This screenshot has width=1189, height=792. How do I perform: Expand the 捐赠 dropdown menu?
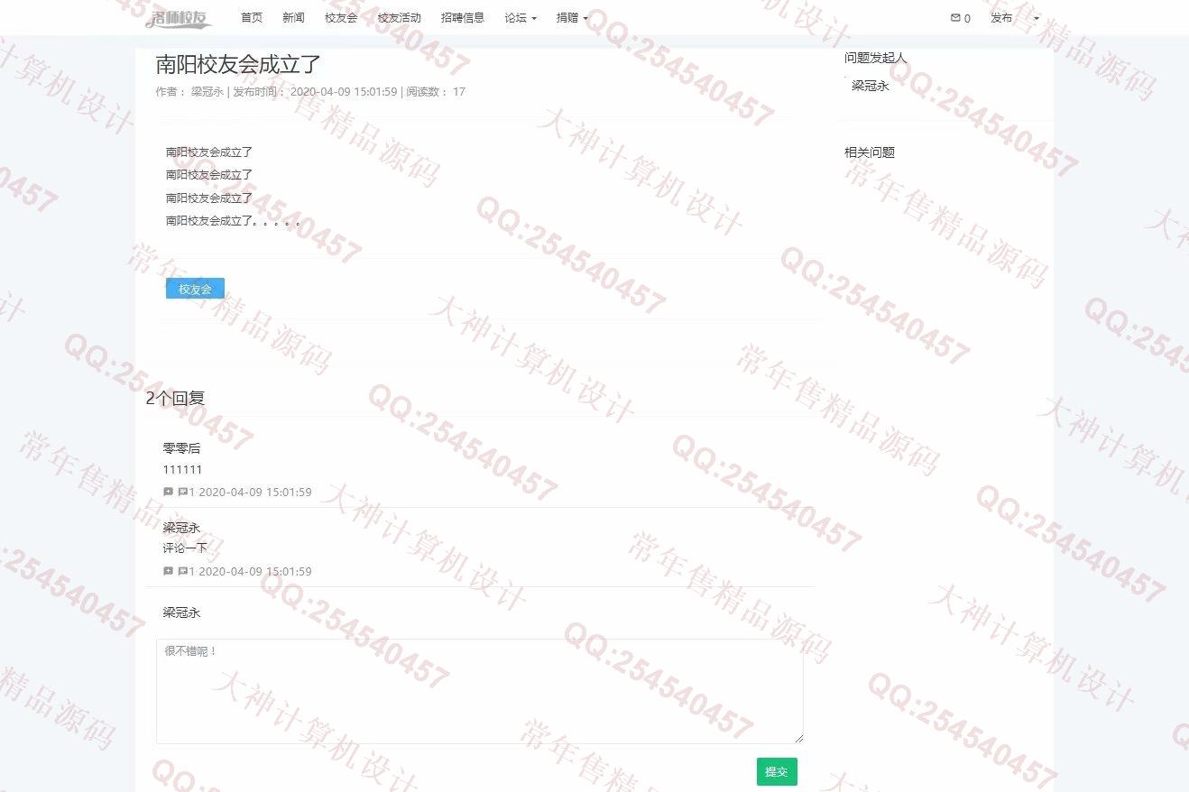pos(572,18)
